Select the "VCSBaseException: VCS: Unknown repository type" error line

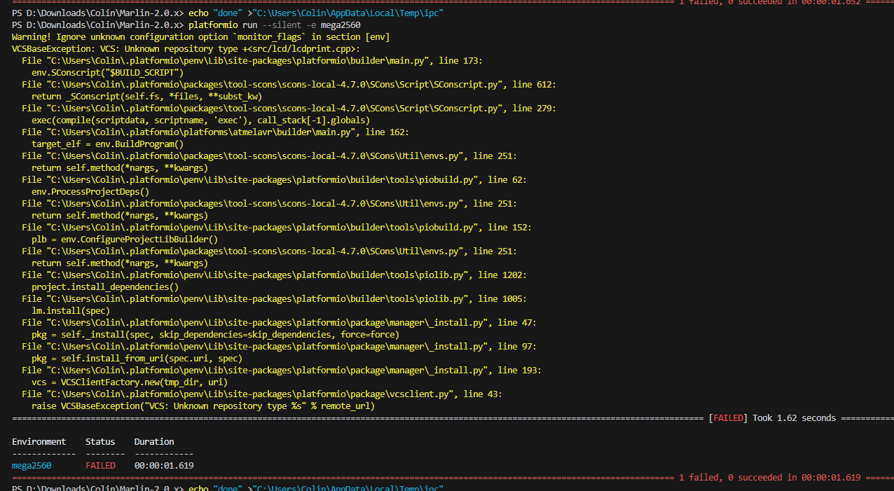click(186, 48)
